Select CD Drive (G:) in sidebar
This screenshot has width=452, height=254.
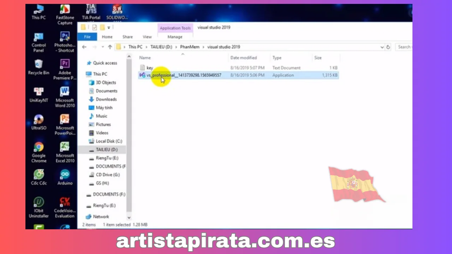[108, 175]
